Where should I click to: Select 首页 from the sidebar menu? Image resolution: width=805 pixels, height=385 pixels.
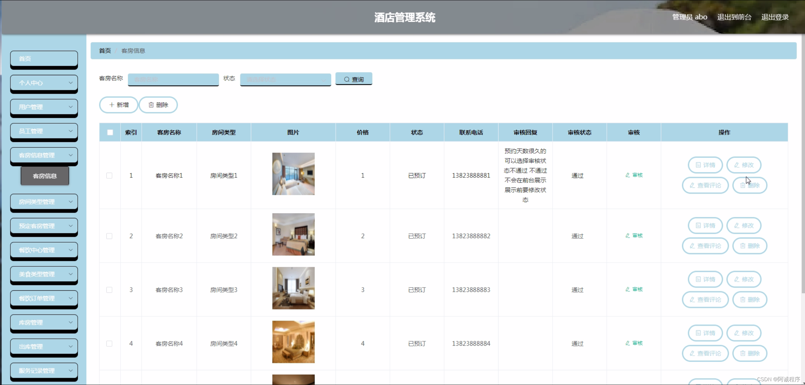[44, 59]
